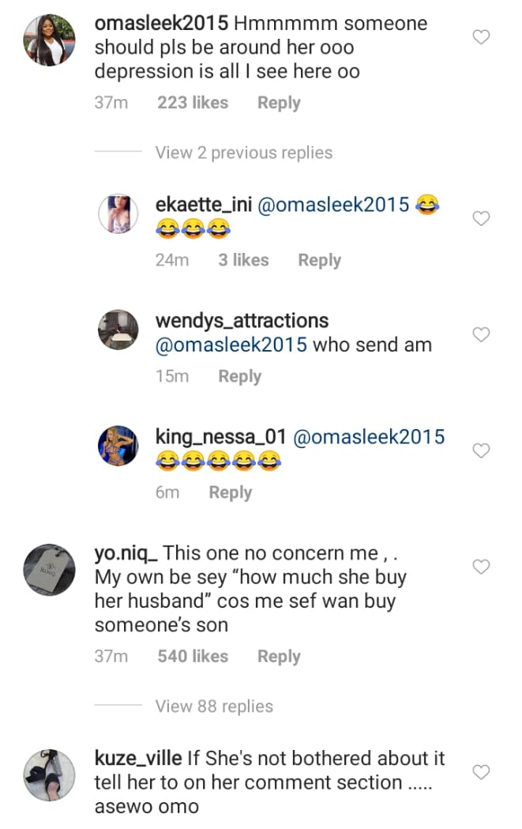The height and width of the screenshot is (829, 522).
Task: Open kuze_ville's profile avatar
Action: coord(49,775)
